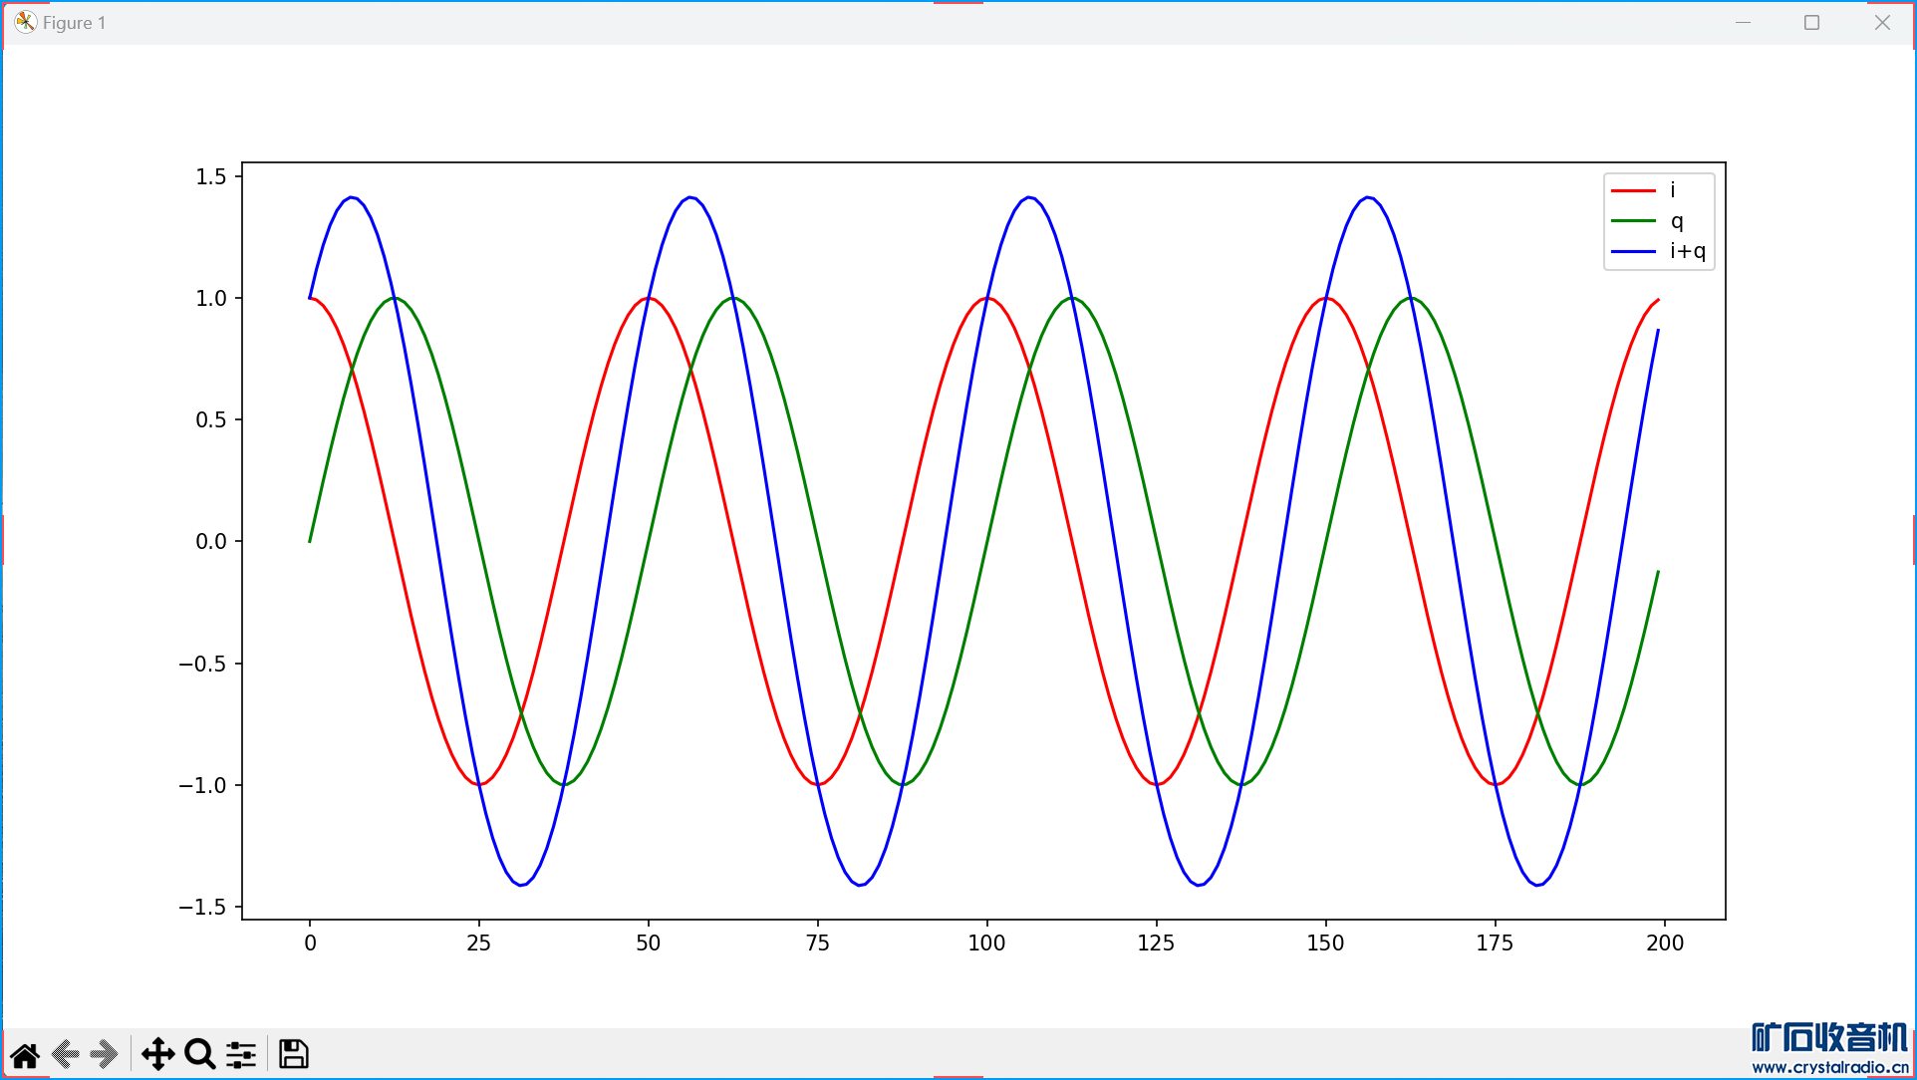Open Configure subplots sliders icon
Image resolution: width=1917 pixels, height=1080 pixels.
(241, 1054)
